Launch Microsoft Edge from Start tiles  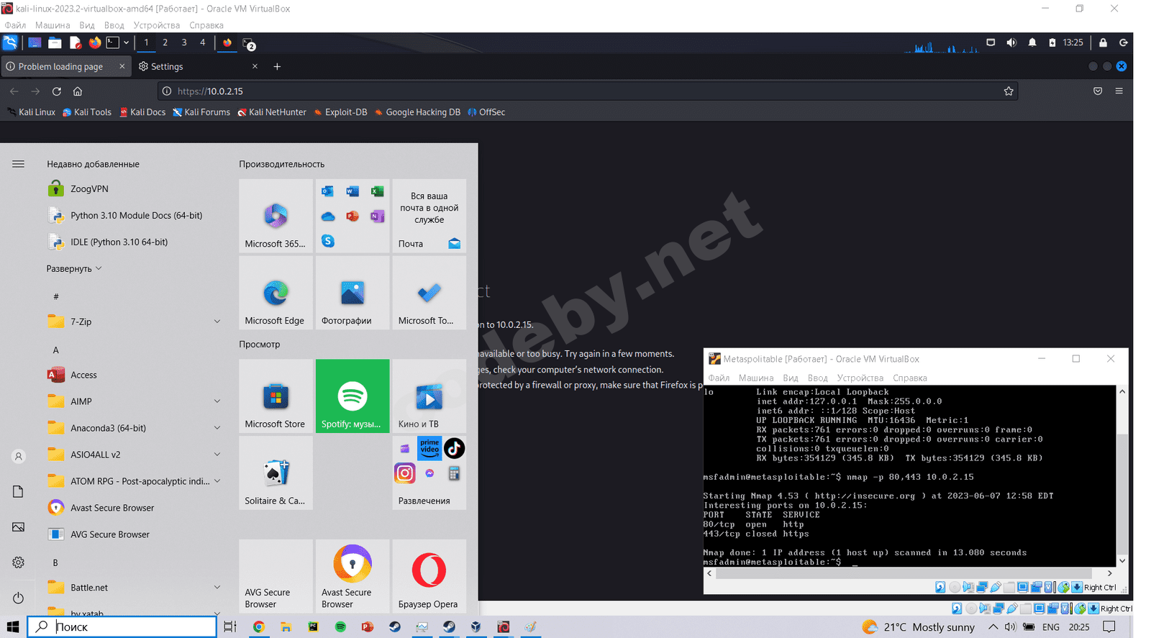[276, 293]
